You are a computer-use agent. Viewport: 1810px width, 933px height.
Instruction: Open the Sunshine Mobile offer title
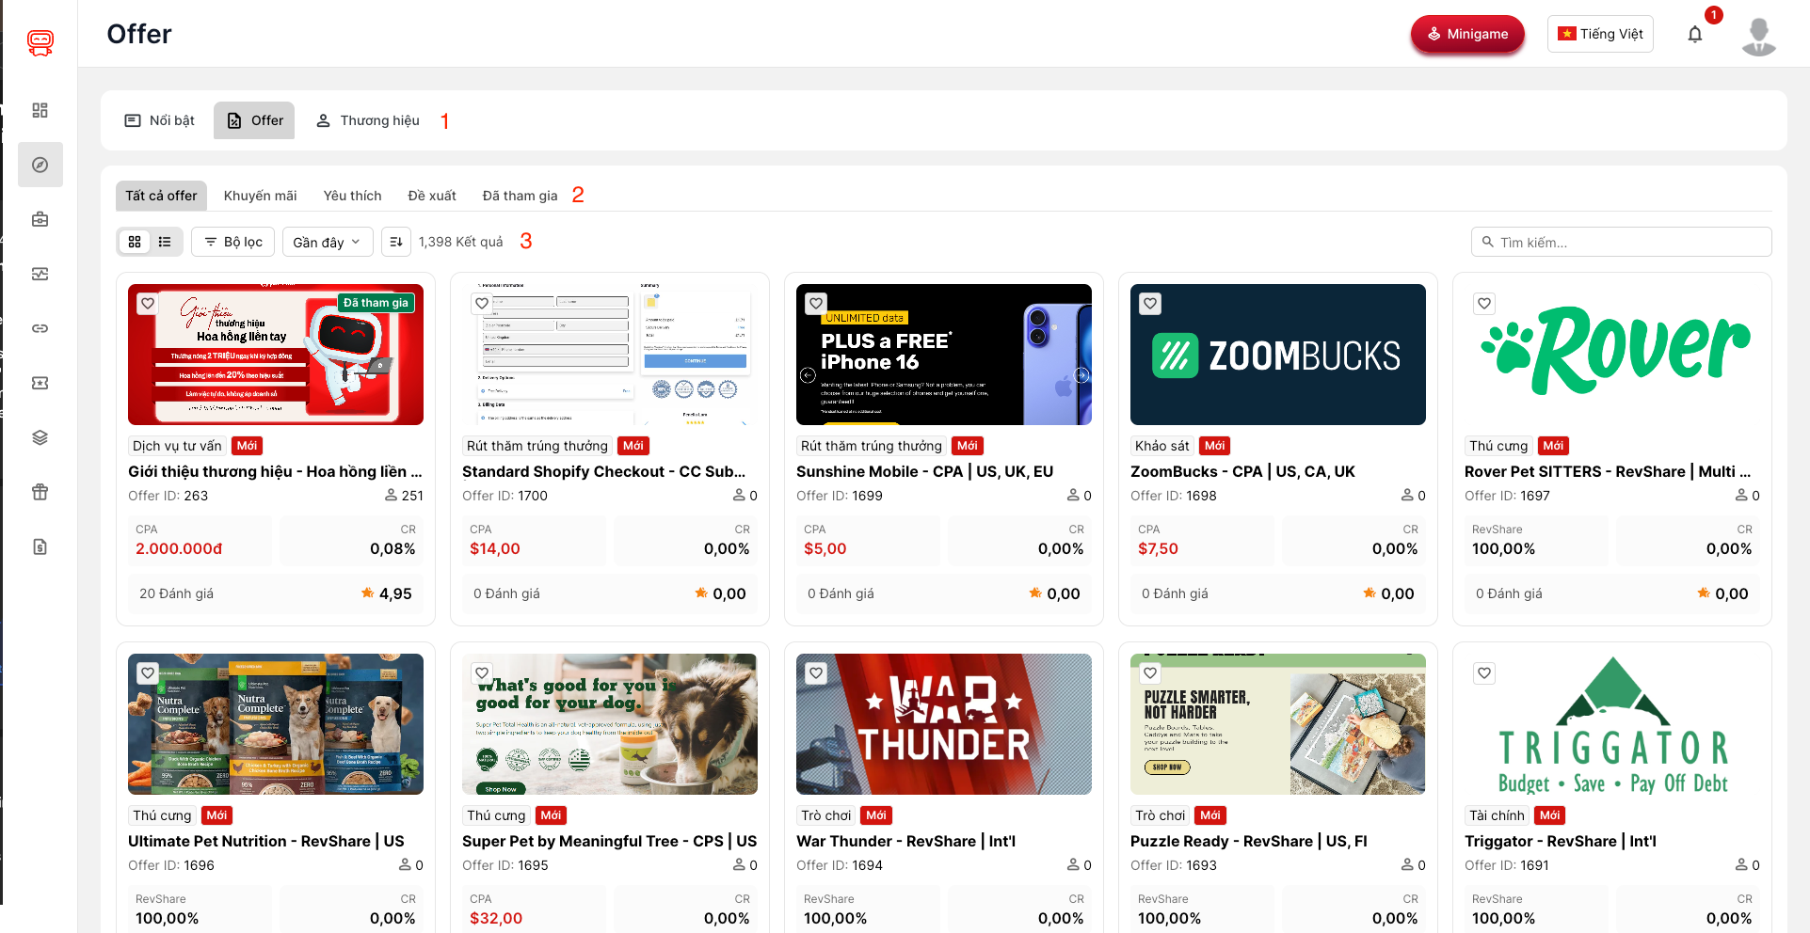923,471
